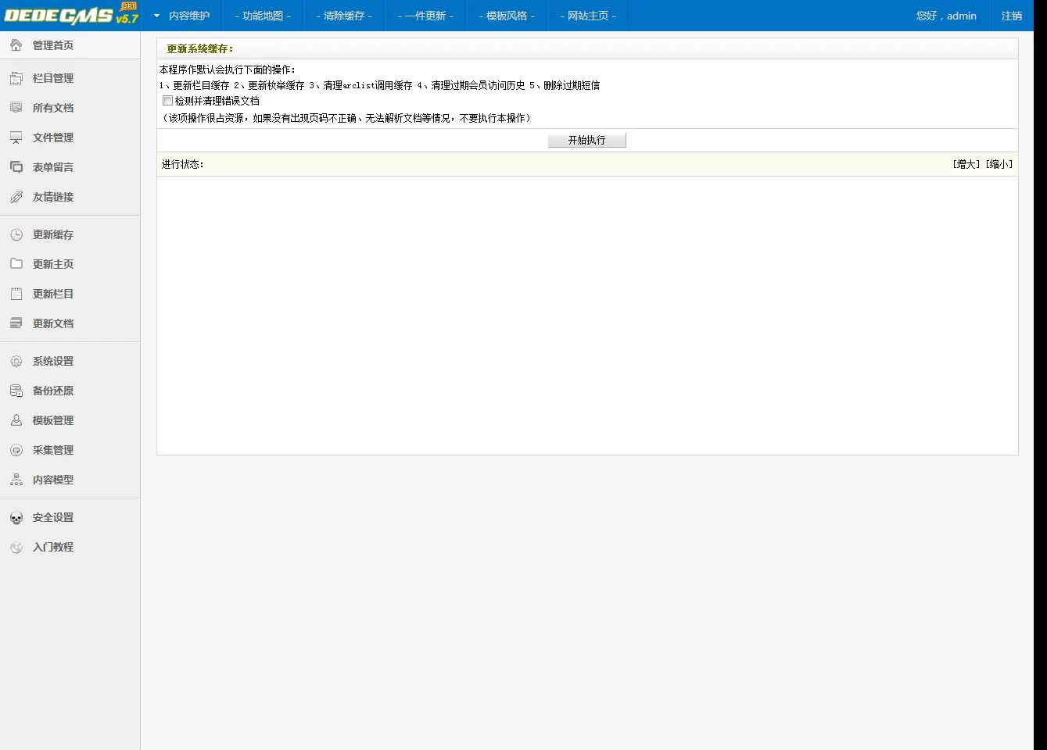The width and height of the screenshot is (1047, 750).
Task: Click the form icon beside 表单留言
Action: pyautogui.click(x=16, y=167)
